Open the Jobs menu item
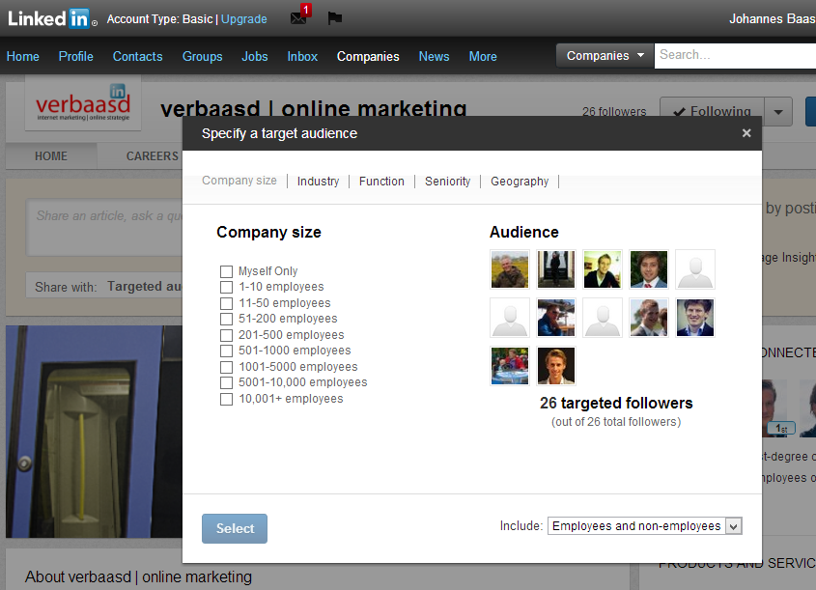Viewport: 816px width, 590px height. click(x=255, y=56)
